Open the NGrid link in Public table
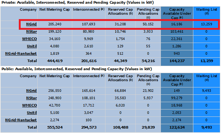This screenshot has width=221, height=133. (x=31, y=91)
